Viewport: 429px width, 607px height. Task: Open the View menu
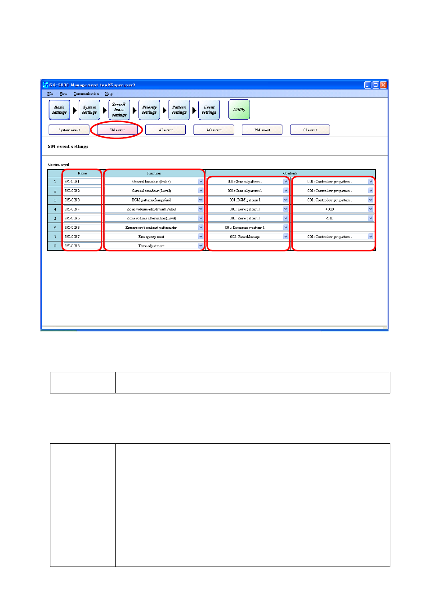(x=63, y=94)
